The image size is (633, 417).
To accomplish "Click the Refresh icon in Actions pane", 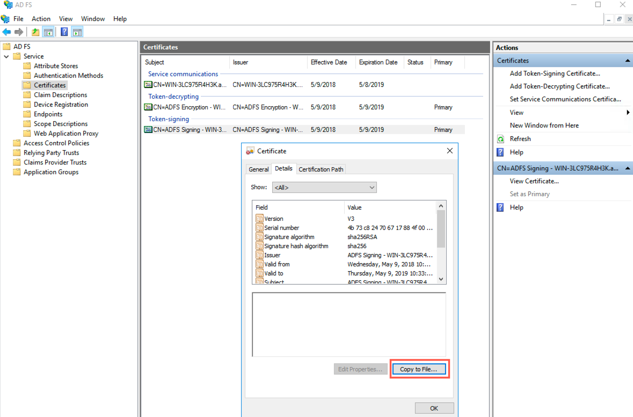I will point(500,138).
